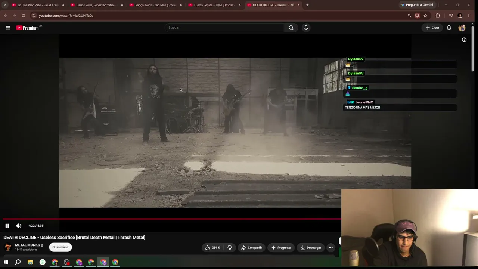Click the 4:22 / 5:35 time display
Viewport: 478px width, 269px height.
point(36,226)
